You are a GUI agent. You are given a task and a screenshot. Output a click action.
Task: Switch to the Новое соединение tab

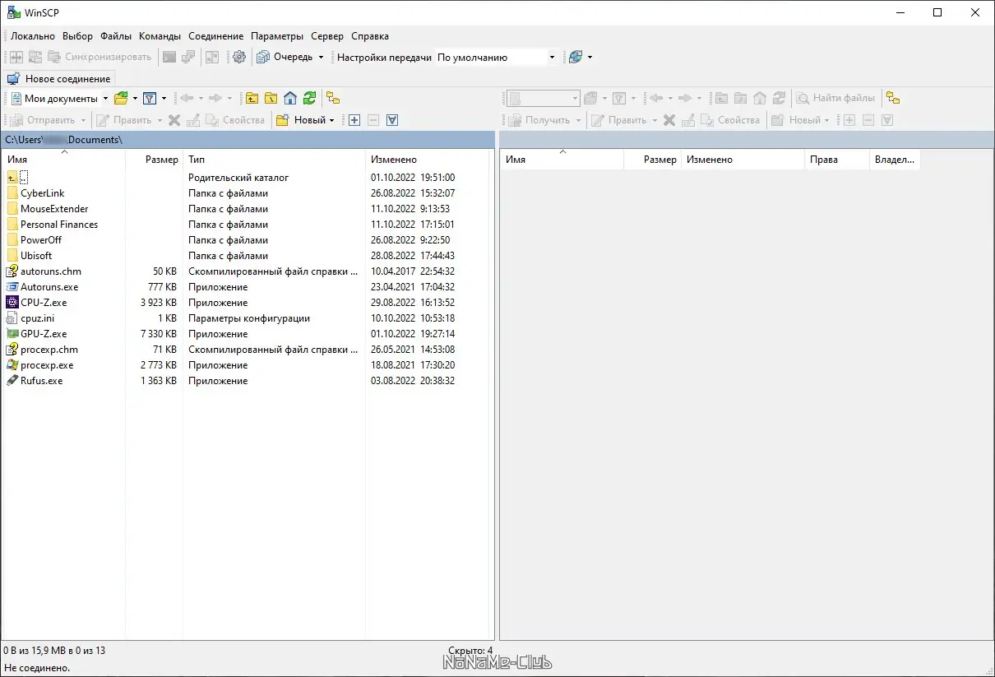(59, 79)
